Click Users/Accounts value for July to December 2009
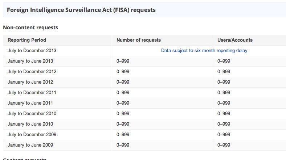Screen dimensions: 286x160 click(x=224, y=135)
